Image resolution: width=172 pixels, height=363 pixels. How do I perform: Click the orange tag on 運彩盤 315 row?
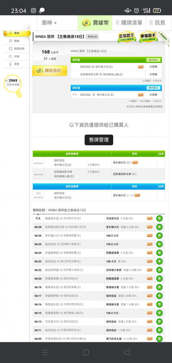140,95
